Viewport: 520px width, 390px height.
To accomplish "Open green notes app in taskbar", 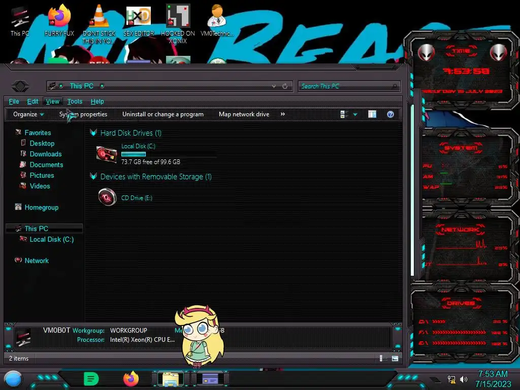I will click(x=91, y=379).
